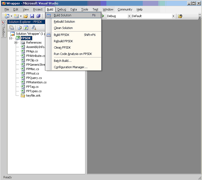Screen dimensions: 202x180
Task: Click the Refresh icon in Solution Explorer
Action: [26, 28]
